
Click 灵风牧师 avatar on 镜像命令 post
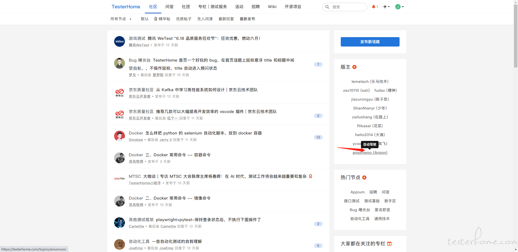point(120,201)
